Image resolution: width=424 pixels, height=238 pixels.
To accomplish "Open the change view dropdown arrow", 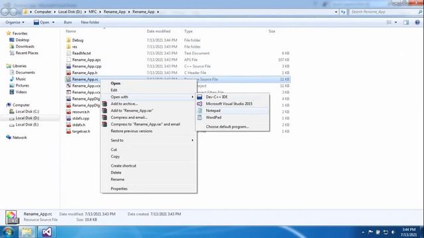I will coord(396,22).
